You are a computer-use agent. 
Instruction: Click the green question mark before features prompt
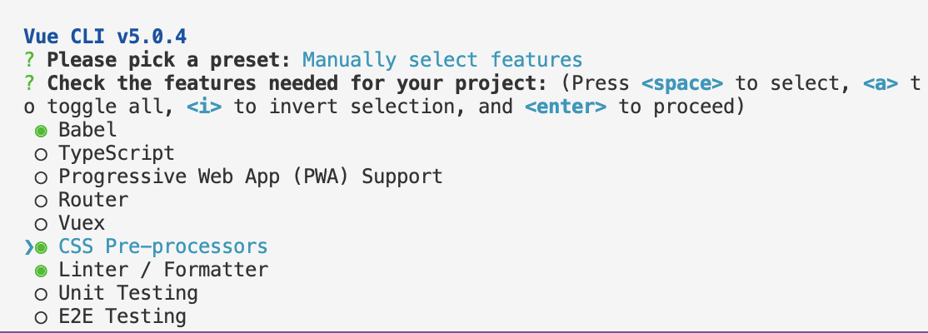[29, 83]
